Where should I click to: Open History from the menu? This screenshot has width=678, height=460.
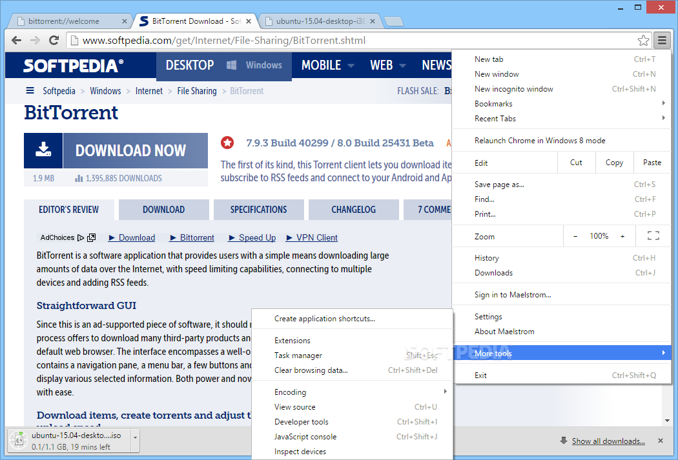[x=562, y=258]
